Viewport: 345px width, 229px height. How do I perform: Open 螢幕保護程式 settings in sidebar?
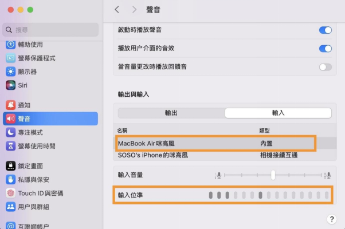[37, 58]
